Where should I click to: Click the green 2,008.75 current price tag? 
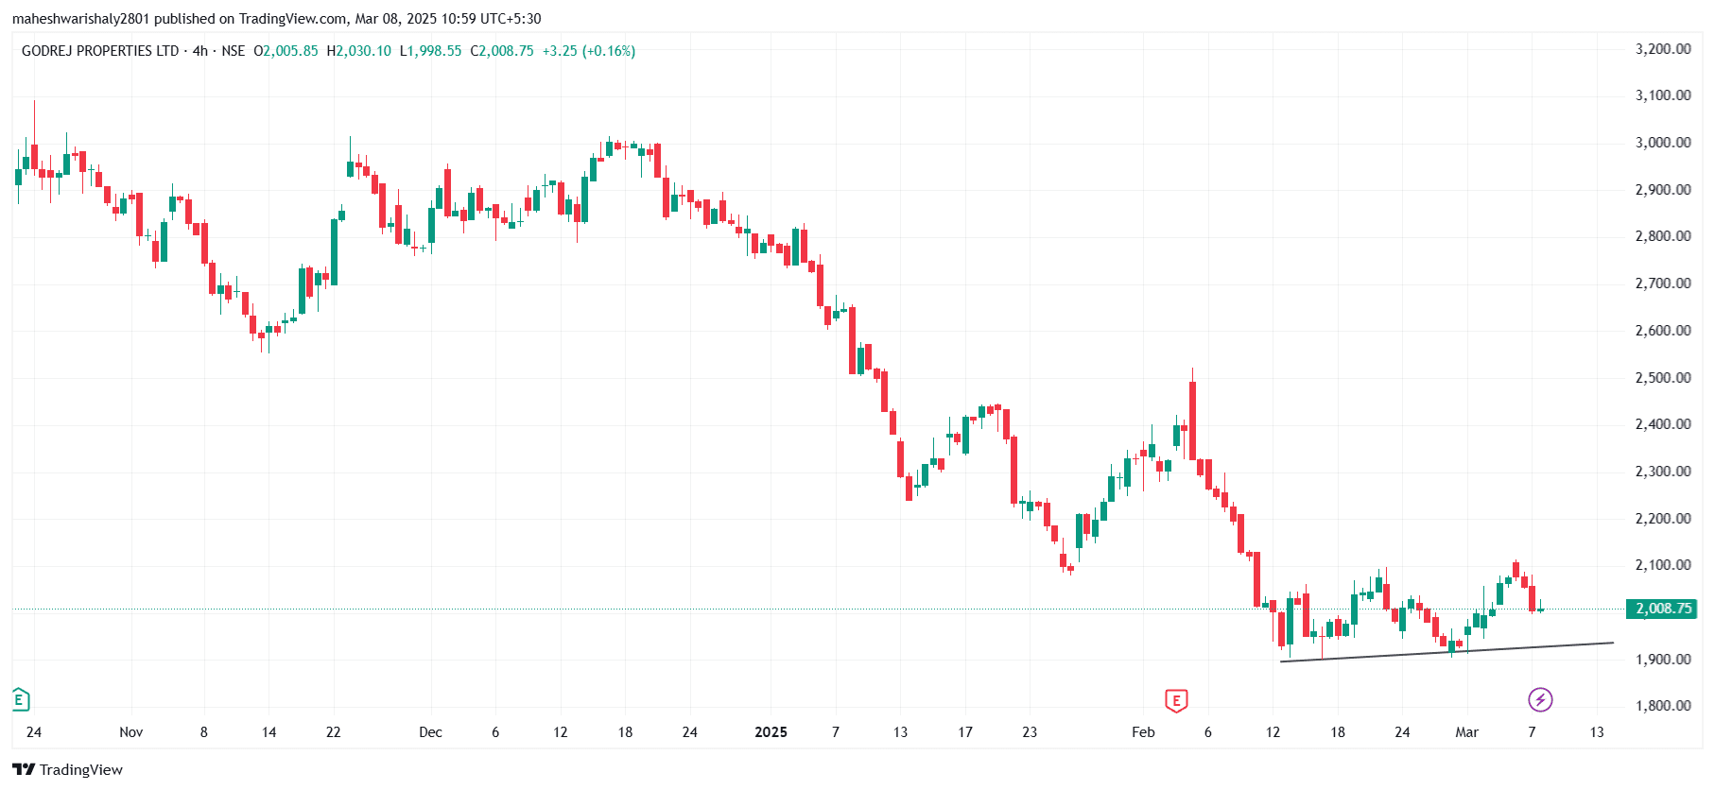pos(1660,609)
